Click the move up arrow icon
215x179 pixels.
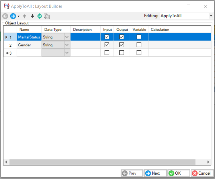pos(25,16)
